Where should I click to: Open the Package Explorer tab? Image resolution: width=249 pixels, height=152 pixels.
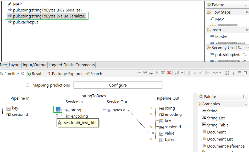click(67, 74)
